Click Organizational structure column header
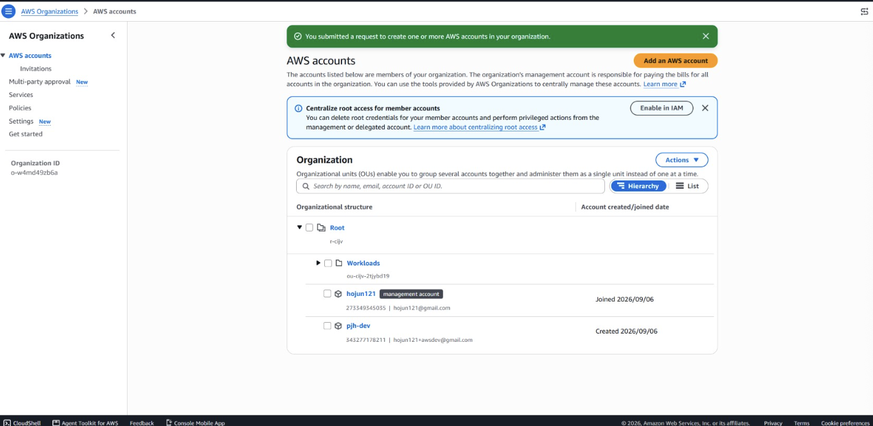 pos(334,207)
